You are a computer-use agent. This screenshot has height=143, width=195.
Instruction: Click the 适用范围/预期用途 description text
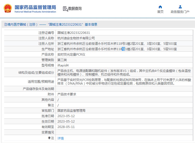pos(124,82)
